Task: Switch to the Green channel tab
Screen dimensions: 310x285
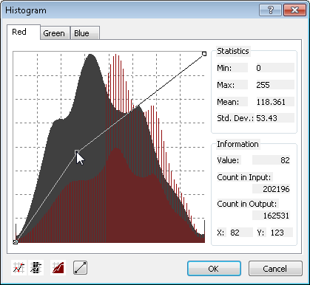Action: (55, 33)
